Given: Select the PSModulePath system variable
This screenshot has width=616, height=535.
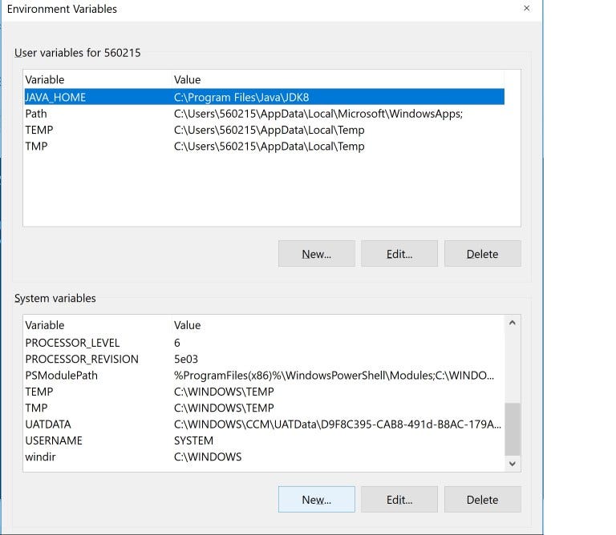Looking at the screenshot, I should 265,376.
